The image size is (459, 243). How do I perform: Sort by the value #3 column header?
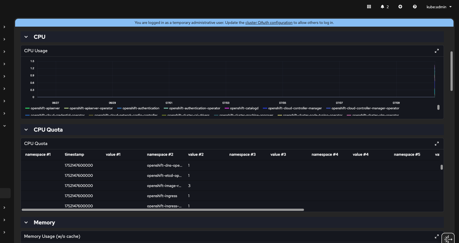tap(278, 155)
